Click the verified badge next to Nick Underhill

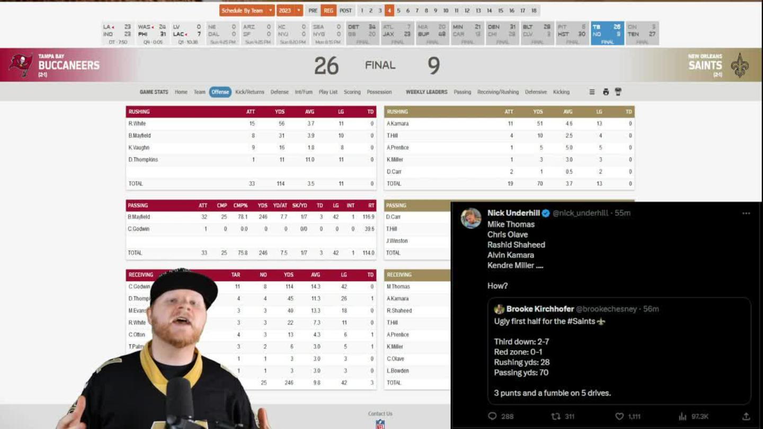point(546,213)
